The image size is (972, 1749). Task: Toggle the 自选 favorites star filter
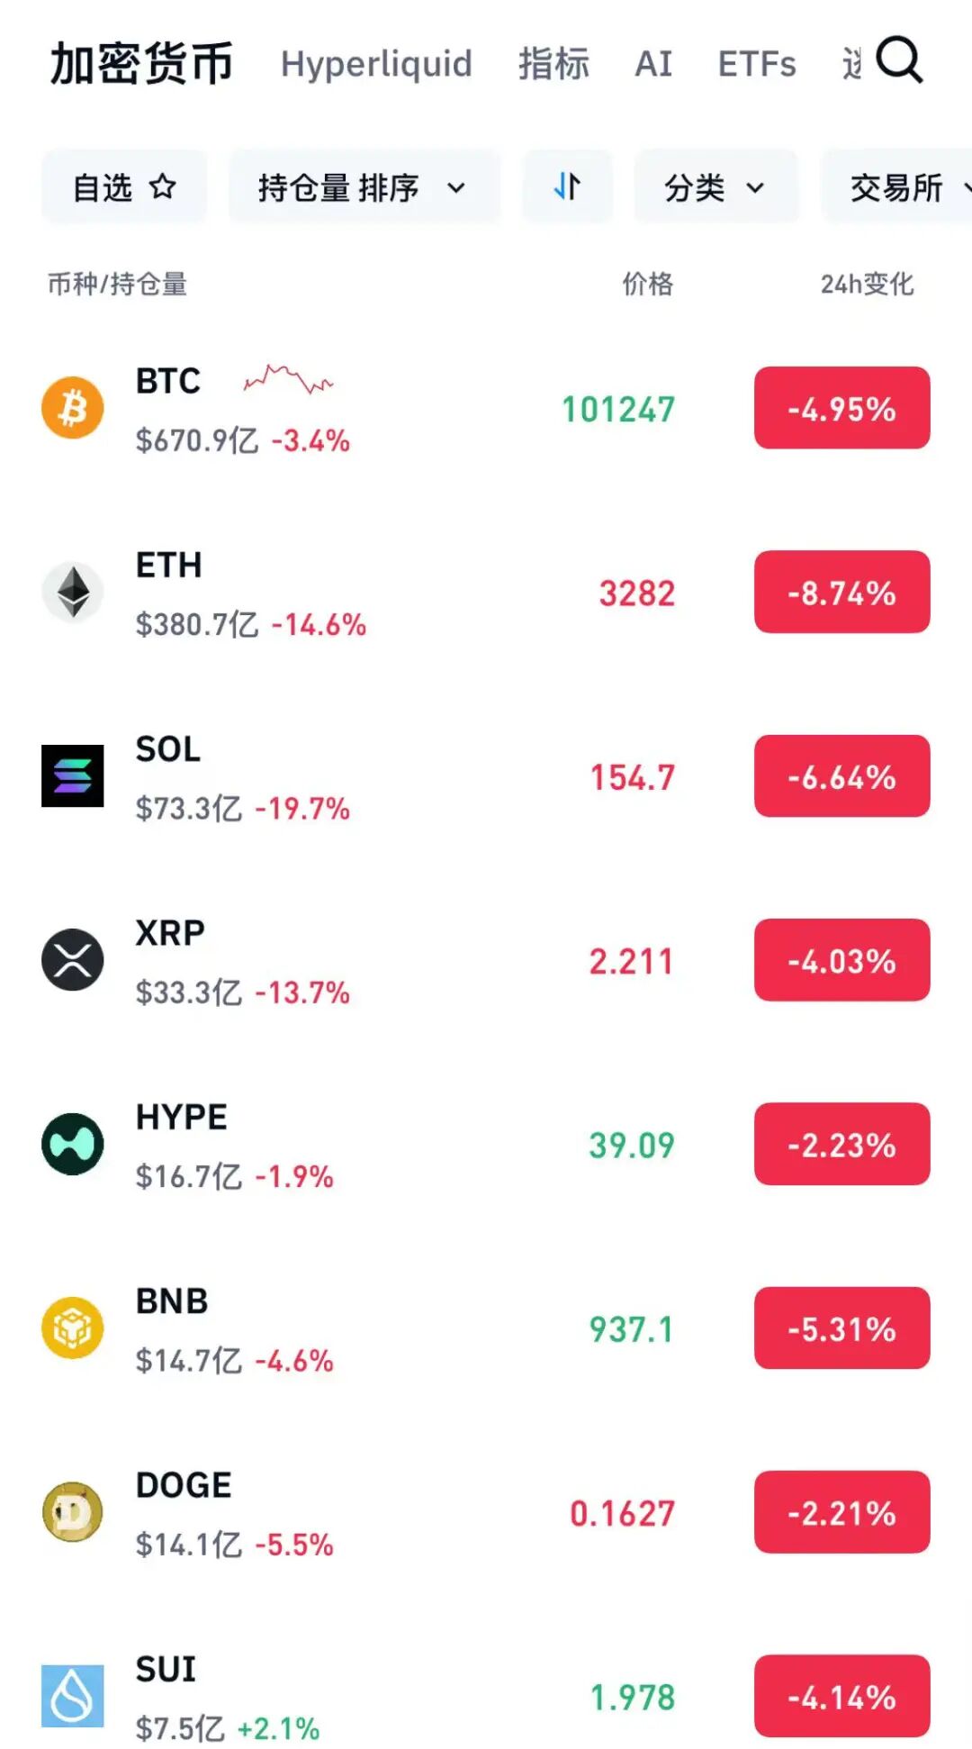point(124,187)
